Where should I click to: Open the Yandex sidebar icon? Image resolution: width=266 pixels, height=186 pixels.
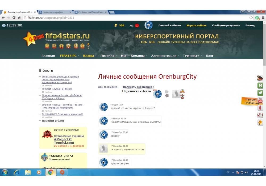click(260, 108)
